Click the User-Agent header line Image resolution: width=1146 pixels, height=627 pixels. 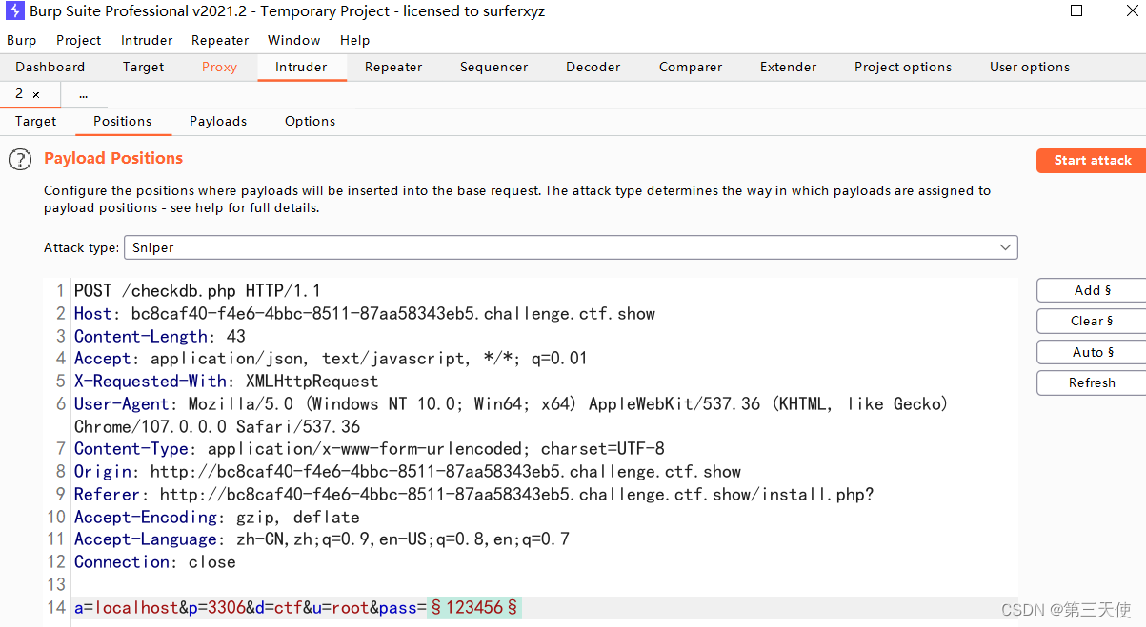pyautogui.click(x=512, y=415)
